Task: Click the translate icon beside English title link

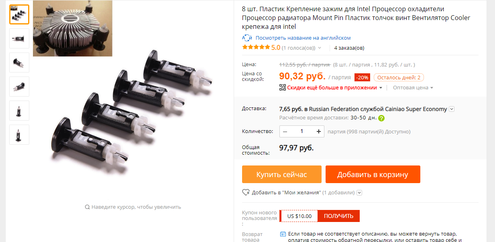Action: (247, 38)
